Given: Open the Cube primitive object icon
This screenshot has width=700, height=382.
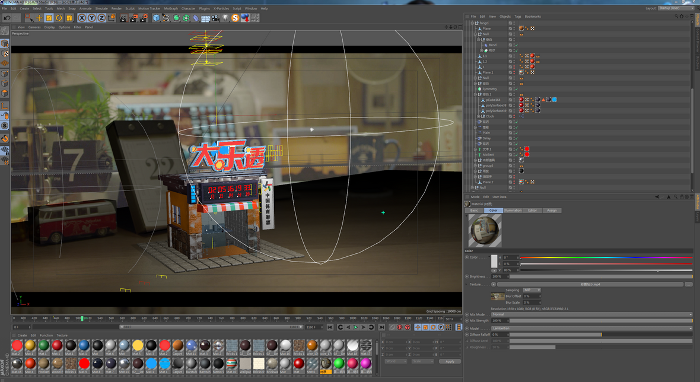Looking at the screenshot, I should click(156, 18).
